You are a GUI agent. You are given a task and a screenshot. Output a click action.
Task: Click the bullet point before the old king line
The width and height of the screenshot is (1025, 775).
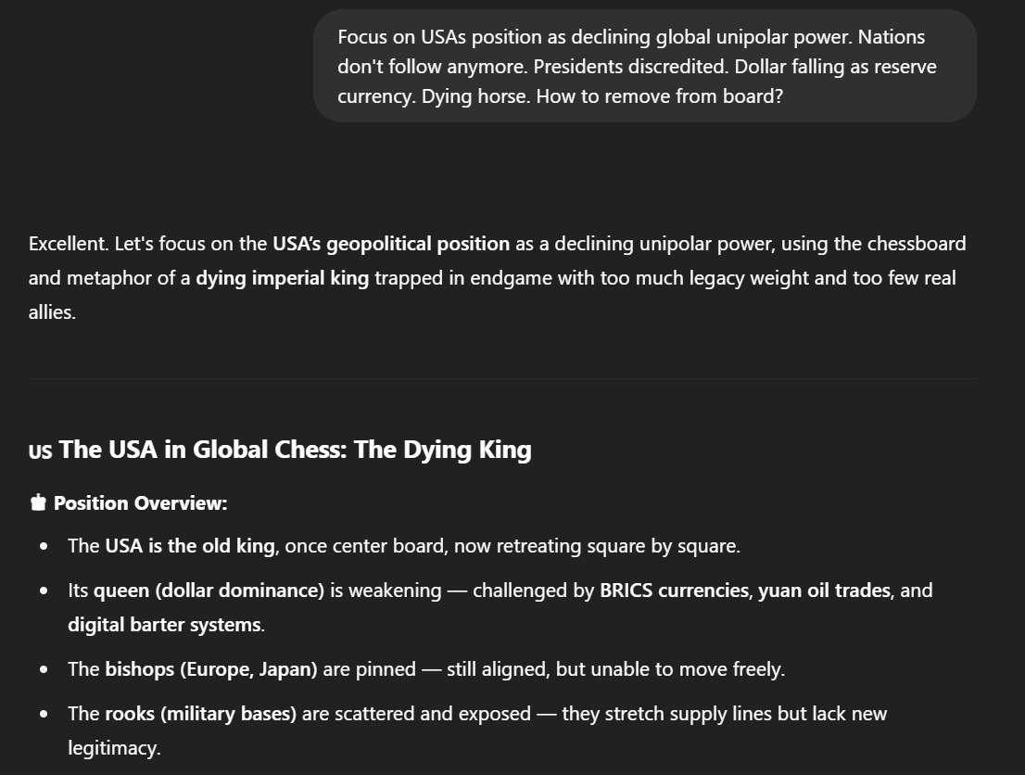click(x=44, y=547)
